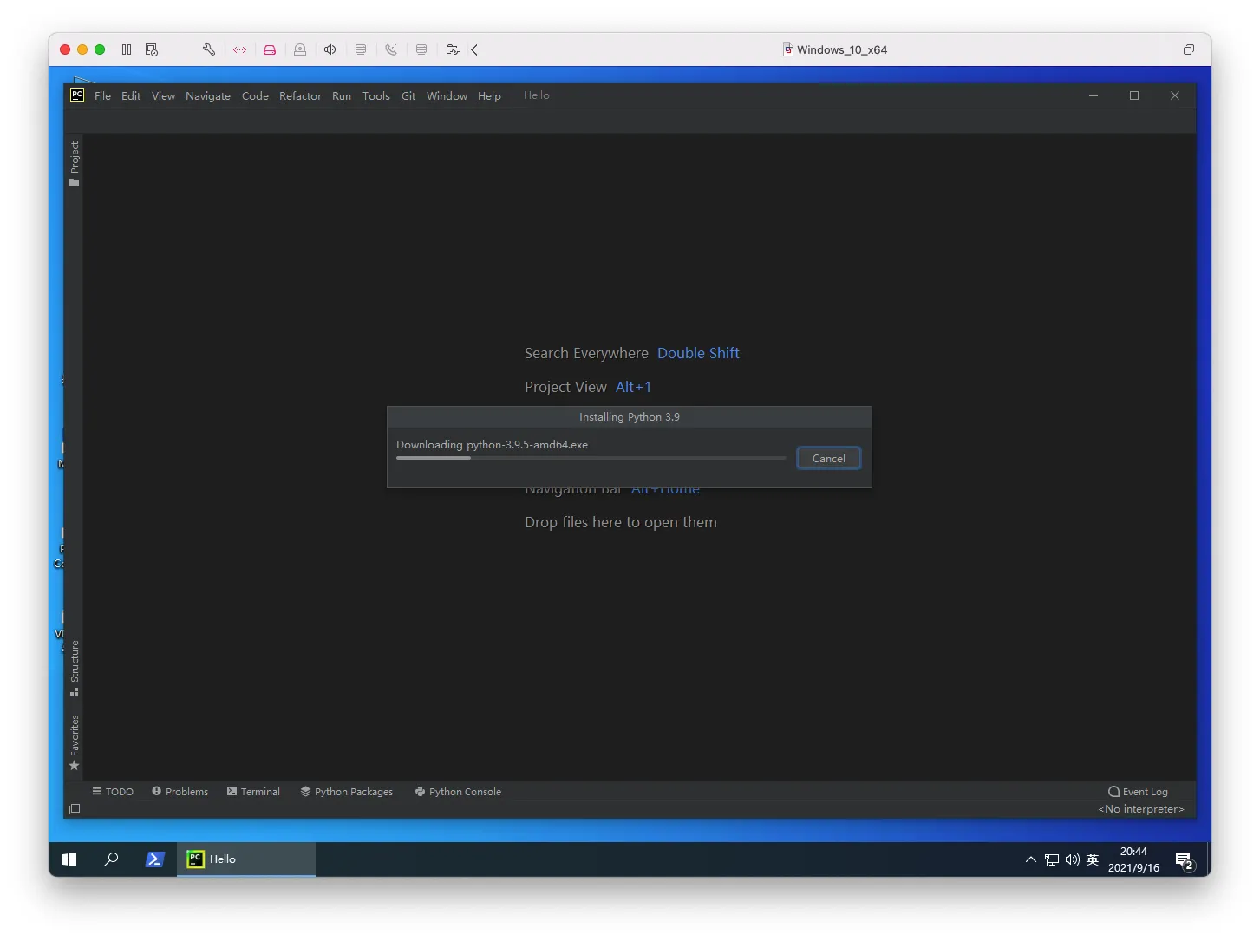Click the pink hard disk icon
Image resolution: width=1260 pixels, height=941 pixels.
270,49
